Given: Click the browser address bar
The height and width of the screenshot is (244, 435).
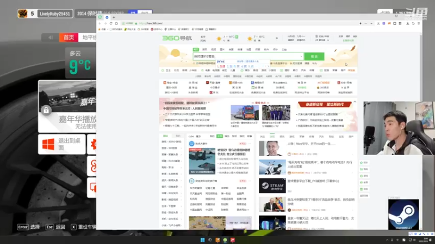Looking at the screenshot, I should [x=239, y=23].
